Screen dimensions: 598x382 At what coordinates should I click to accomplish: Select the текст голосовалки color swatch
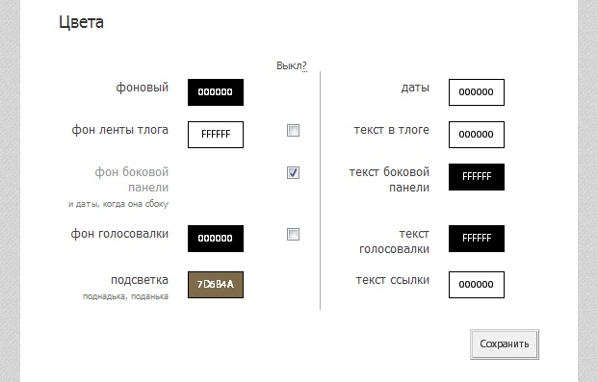(477, 239)
